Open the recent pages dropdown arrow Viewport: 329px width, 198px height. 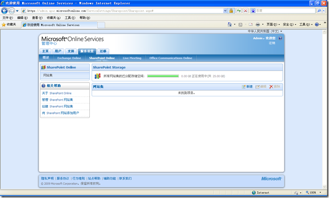(x=17, y=11)
